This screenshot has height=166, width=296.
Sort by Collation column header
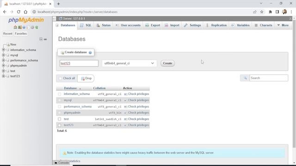point(99,88)
